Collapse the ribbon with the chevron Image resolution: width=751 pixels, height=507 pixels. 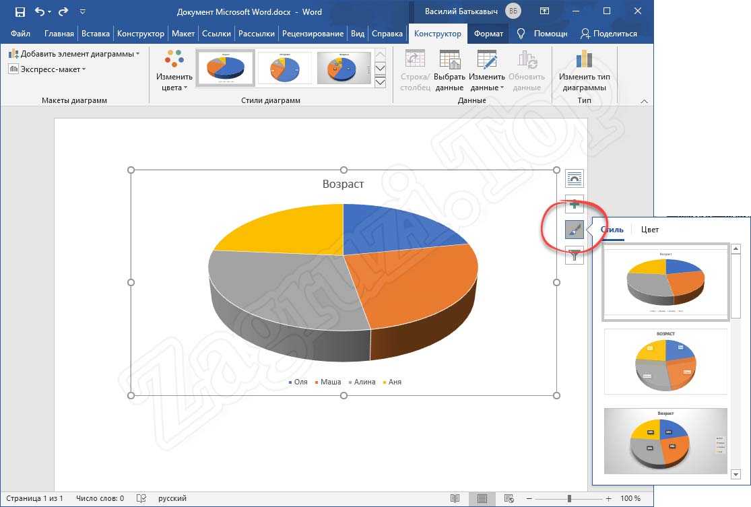(x=644, y=101)
